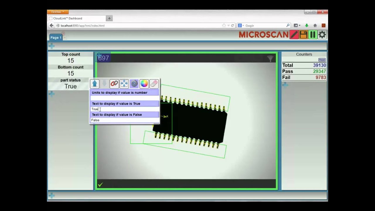Click the add page icon beside Page 1
The image size is (375, 211).
coord(65,38)
